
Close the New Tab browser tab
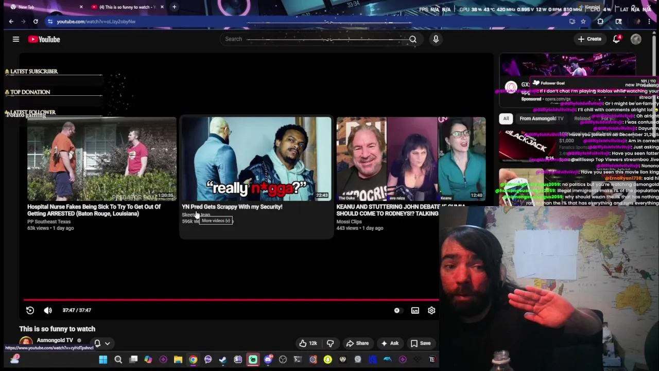pyautogui.click(x=81, y=7)
